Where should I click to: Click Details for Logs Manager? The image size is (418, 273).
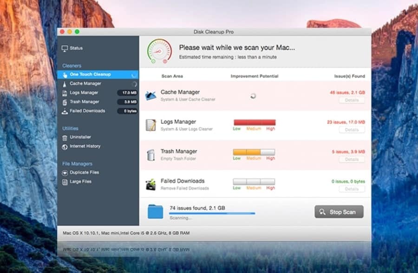(x=352, y=130)
